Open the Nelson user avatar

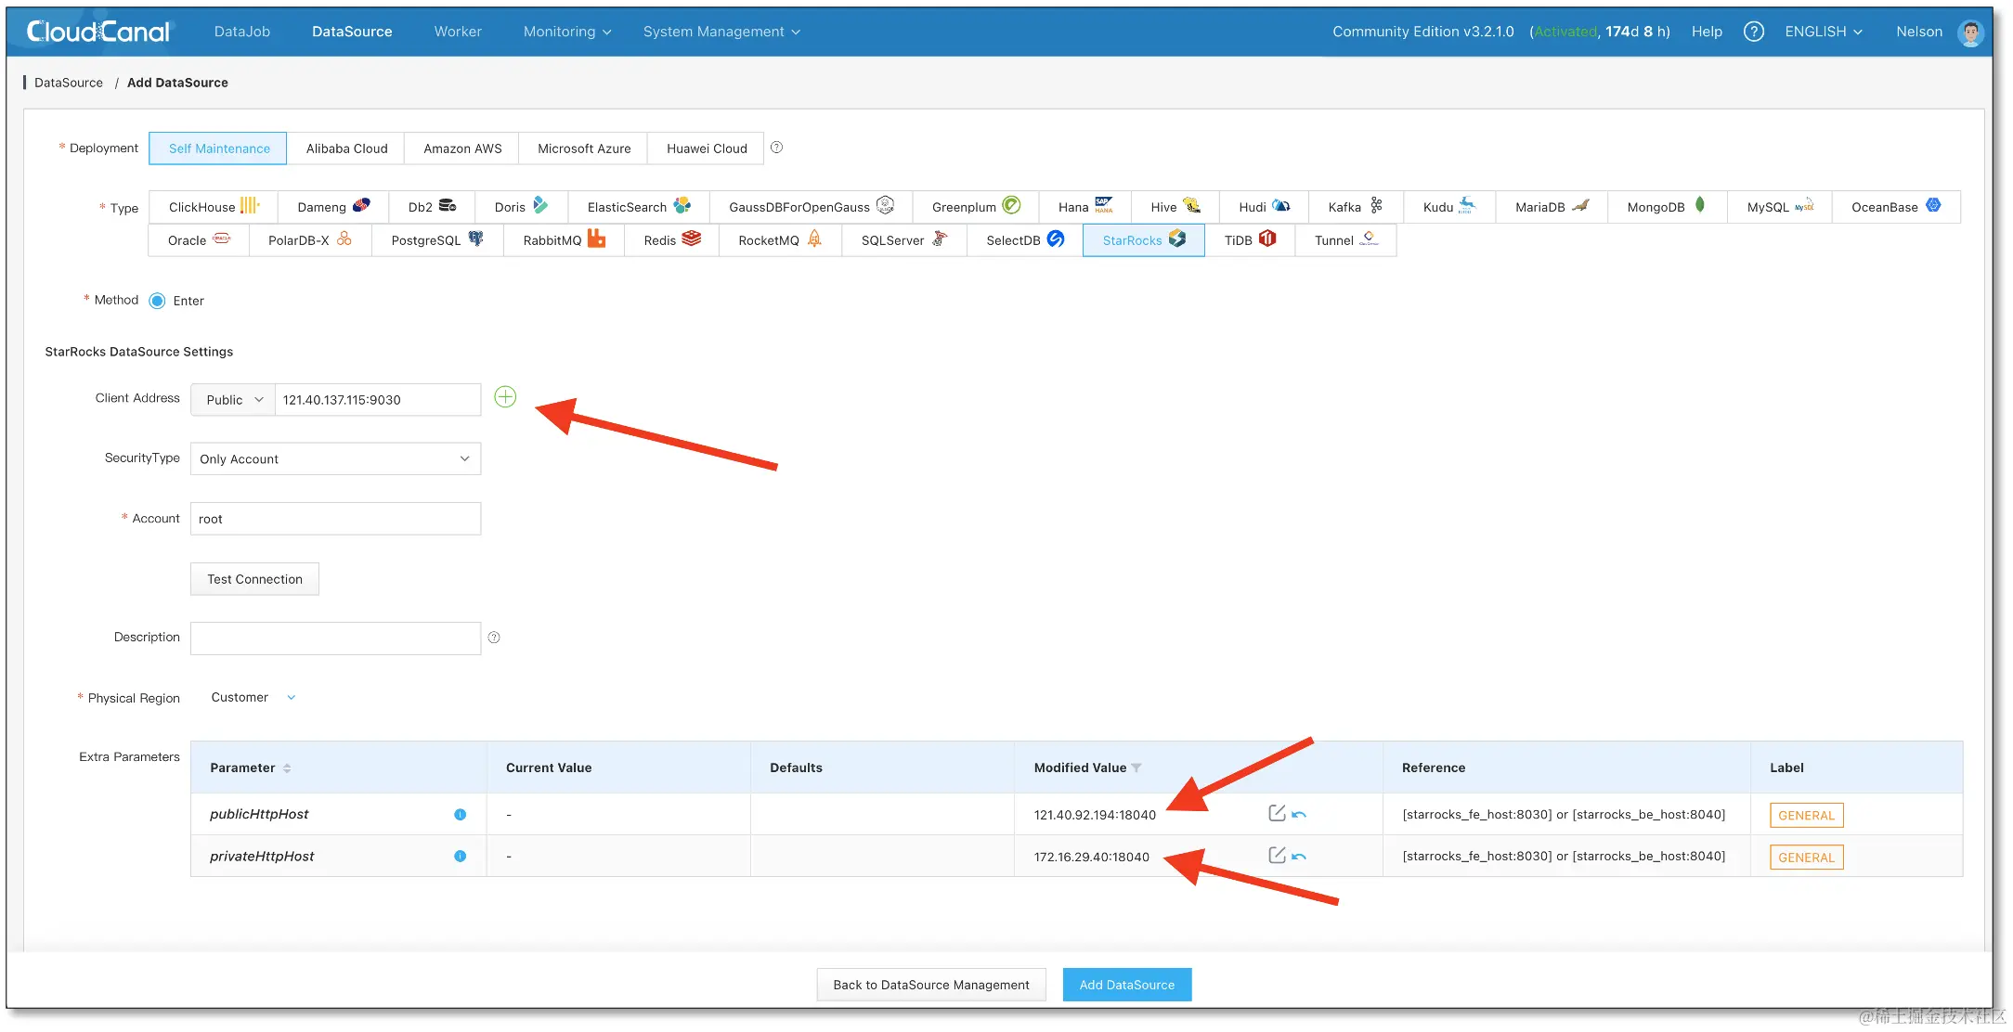point(1970,32)
